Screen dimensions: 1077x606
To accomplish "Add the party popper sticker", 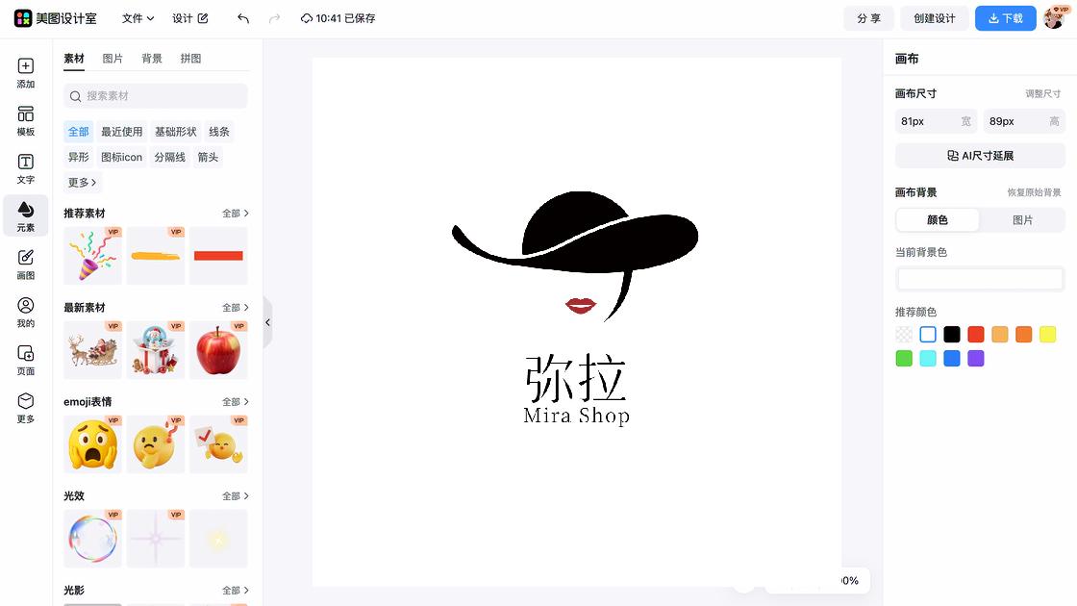I will click(92, 256).
